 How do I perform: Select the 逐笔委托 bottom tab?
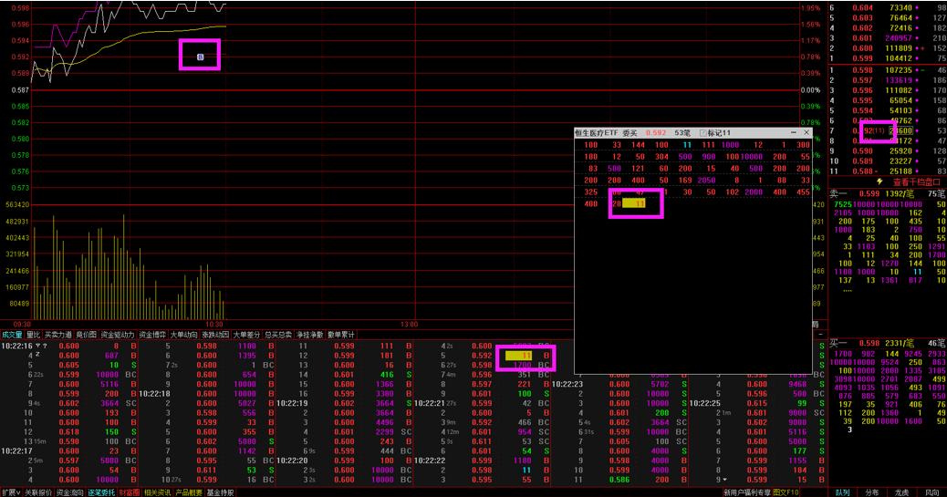point(101,492)
